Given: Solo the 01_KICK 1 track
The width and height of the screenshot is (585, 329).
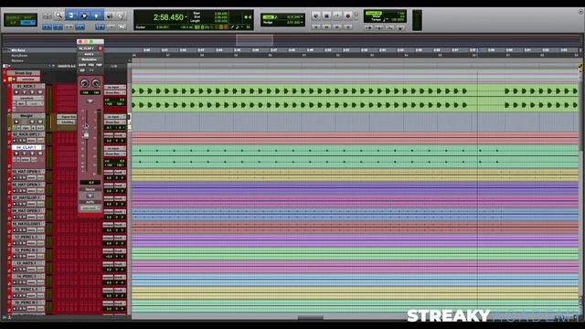Looking at the screenshot, I should [x=32, y=92].
